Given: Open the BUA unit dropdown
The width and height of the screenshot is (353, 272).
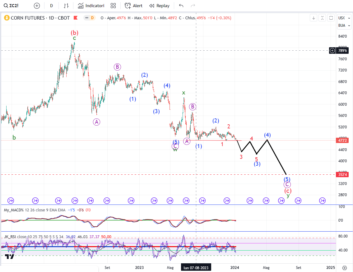Looking at the screenshot, I should (x=344, y=25).
